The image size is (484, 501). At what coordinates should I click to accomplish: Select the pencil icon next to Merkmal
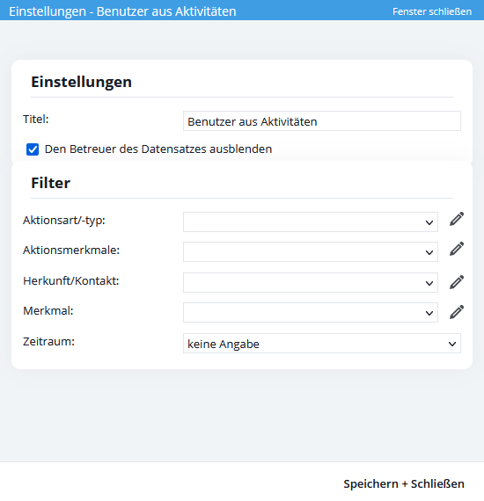[x=457, y=312]
